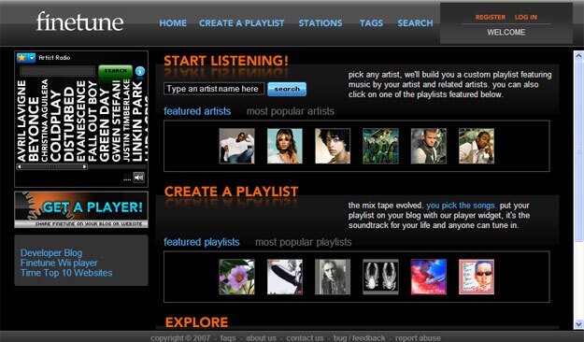Click the 'Type an artist name here' field
Screen dimensions: 584x342
[x=214, y=89]
